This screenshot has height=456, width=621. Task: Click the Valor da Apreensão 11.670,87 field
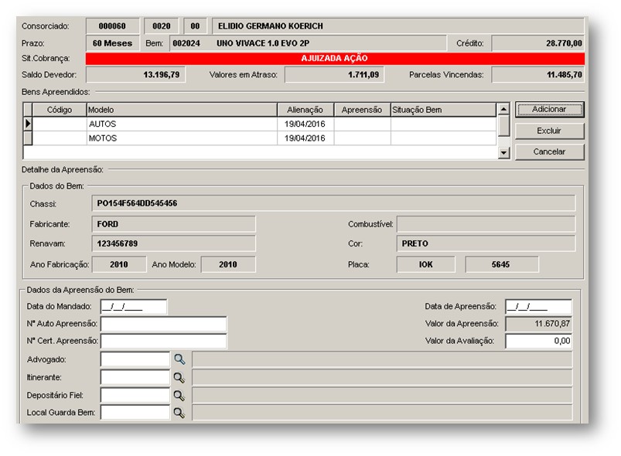(x=538, y=324)
